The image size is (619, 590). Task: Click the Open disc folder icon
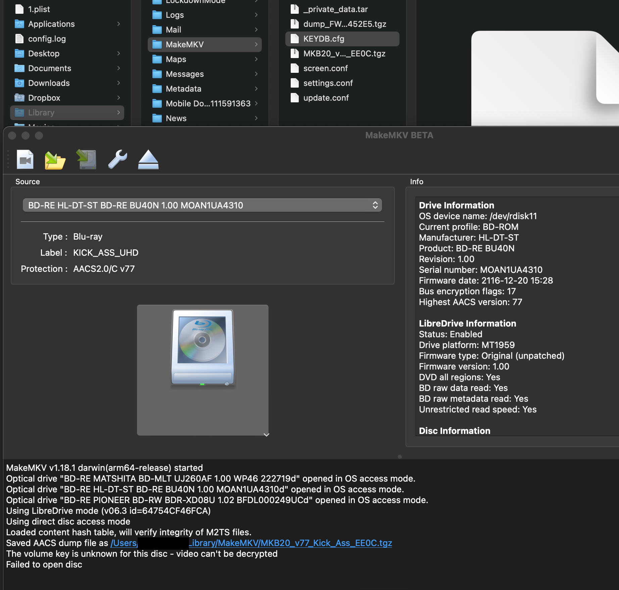(55, 160)
